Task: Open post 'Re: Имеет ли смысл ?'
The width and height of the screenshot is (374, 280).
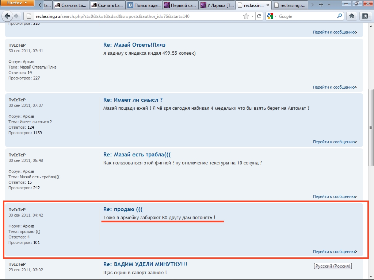Action: tap(133, 100)
